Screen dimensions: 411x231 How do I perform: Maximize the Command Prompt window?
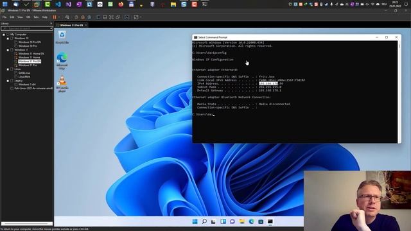tap(387, 37)
